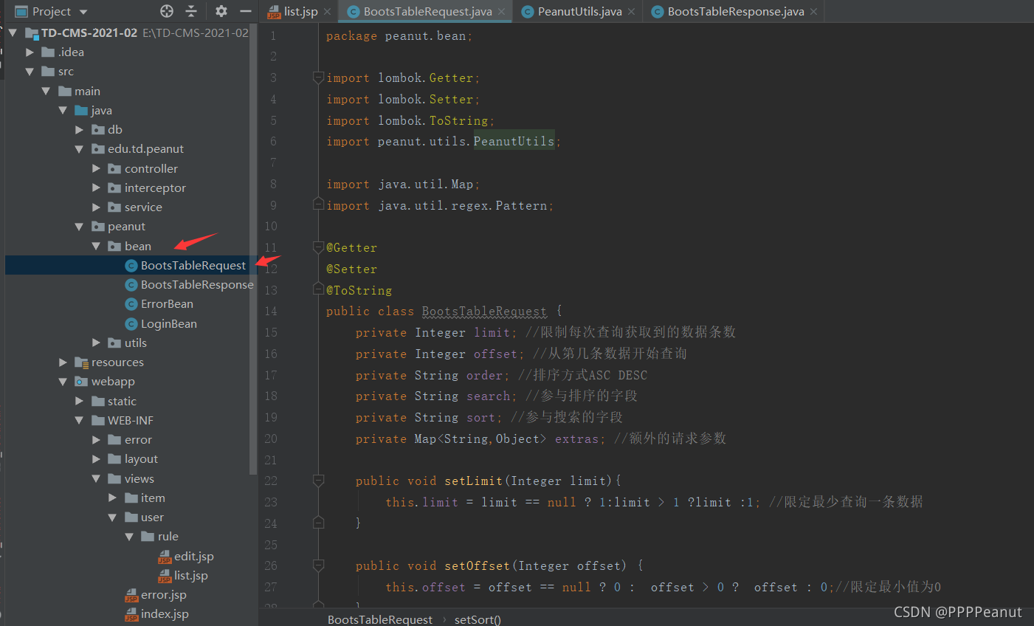Click the @ToString annotation on line 13

pyautogui.click(x=359, y=290)
